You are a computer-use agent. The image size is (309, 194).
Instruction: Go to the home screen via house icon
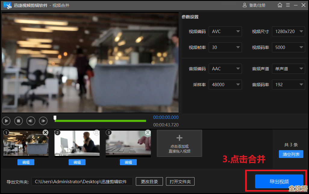tap(280, 5)
